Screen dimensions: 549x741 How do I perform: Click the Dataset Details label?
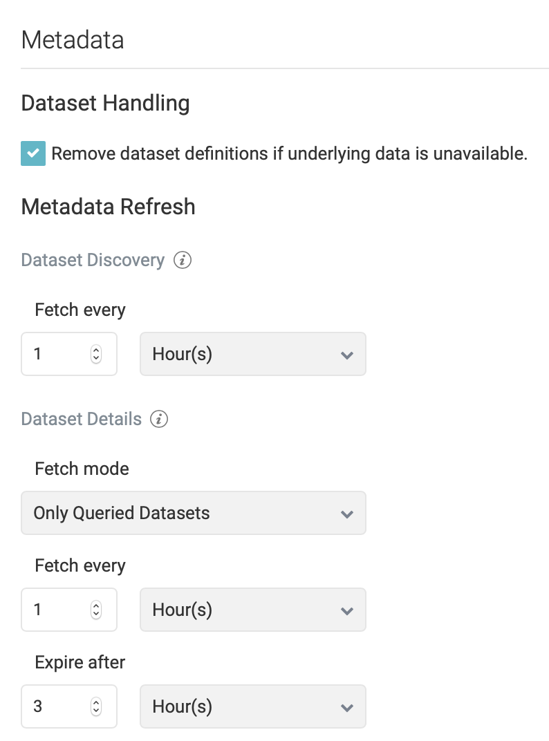click(82, 420)
